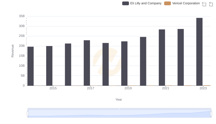
Task: Click the Vericel Corporation legend label
Action: tap(186, 3)
